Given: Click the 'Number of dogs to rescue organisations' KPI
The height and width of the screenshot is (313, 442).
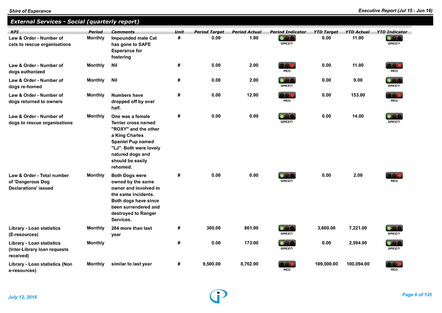Looking at the screenshot, I should click(x=40, y=120).
